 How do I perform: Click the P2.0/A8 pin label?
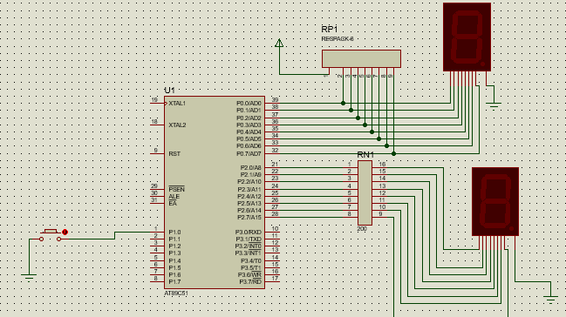[x=251, y=168]
